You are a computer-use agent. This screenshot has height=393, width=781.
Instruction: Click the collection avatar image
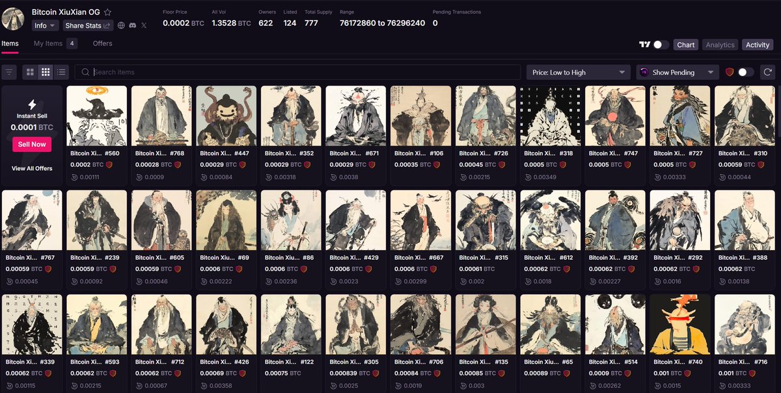[12, 18]
